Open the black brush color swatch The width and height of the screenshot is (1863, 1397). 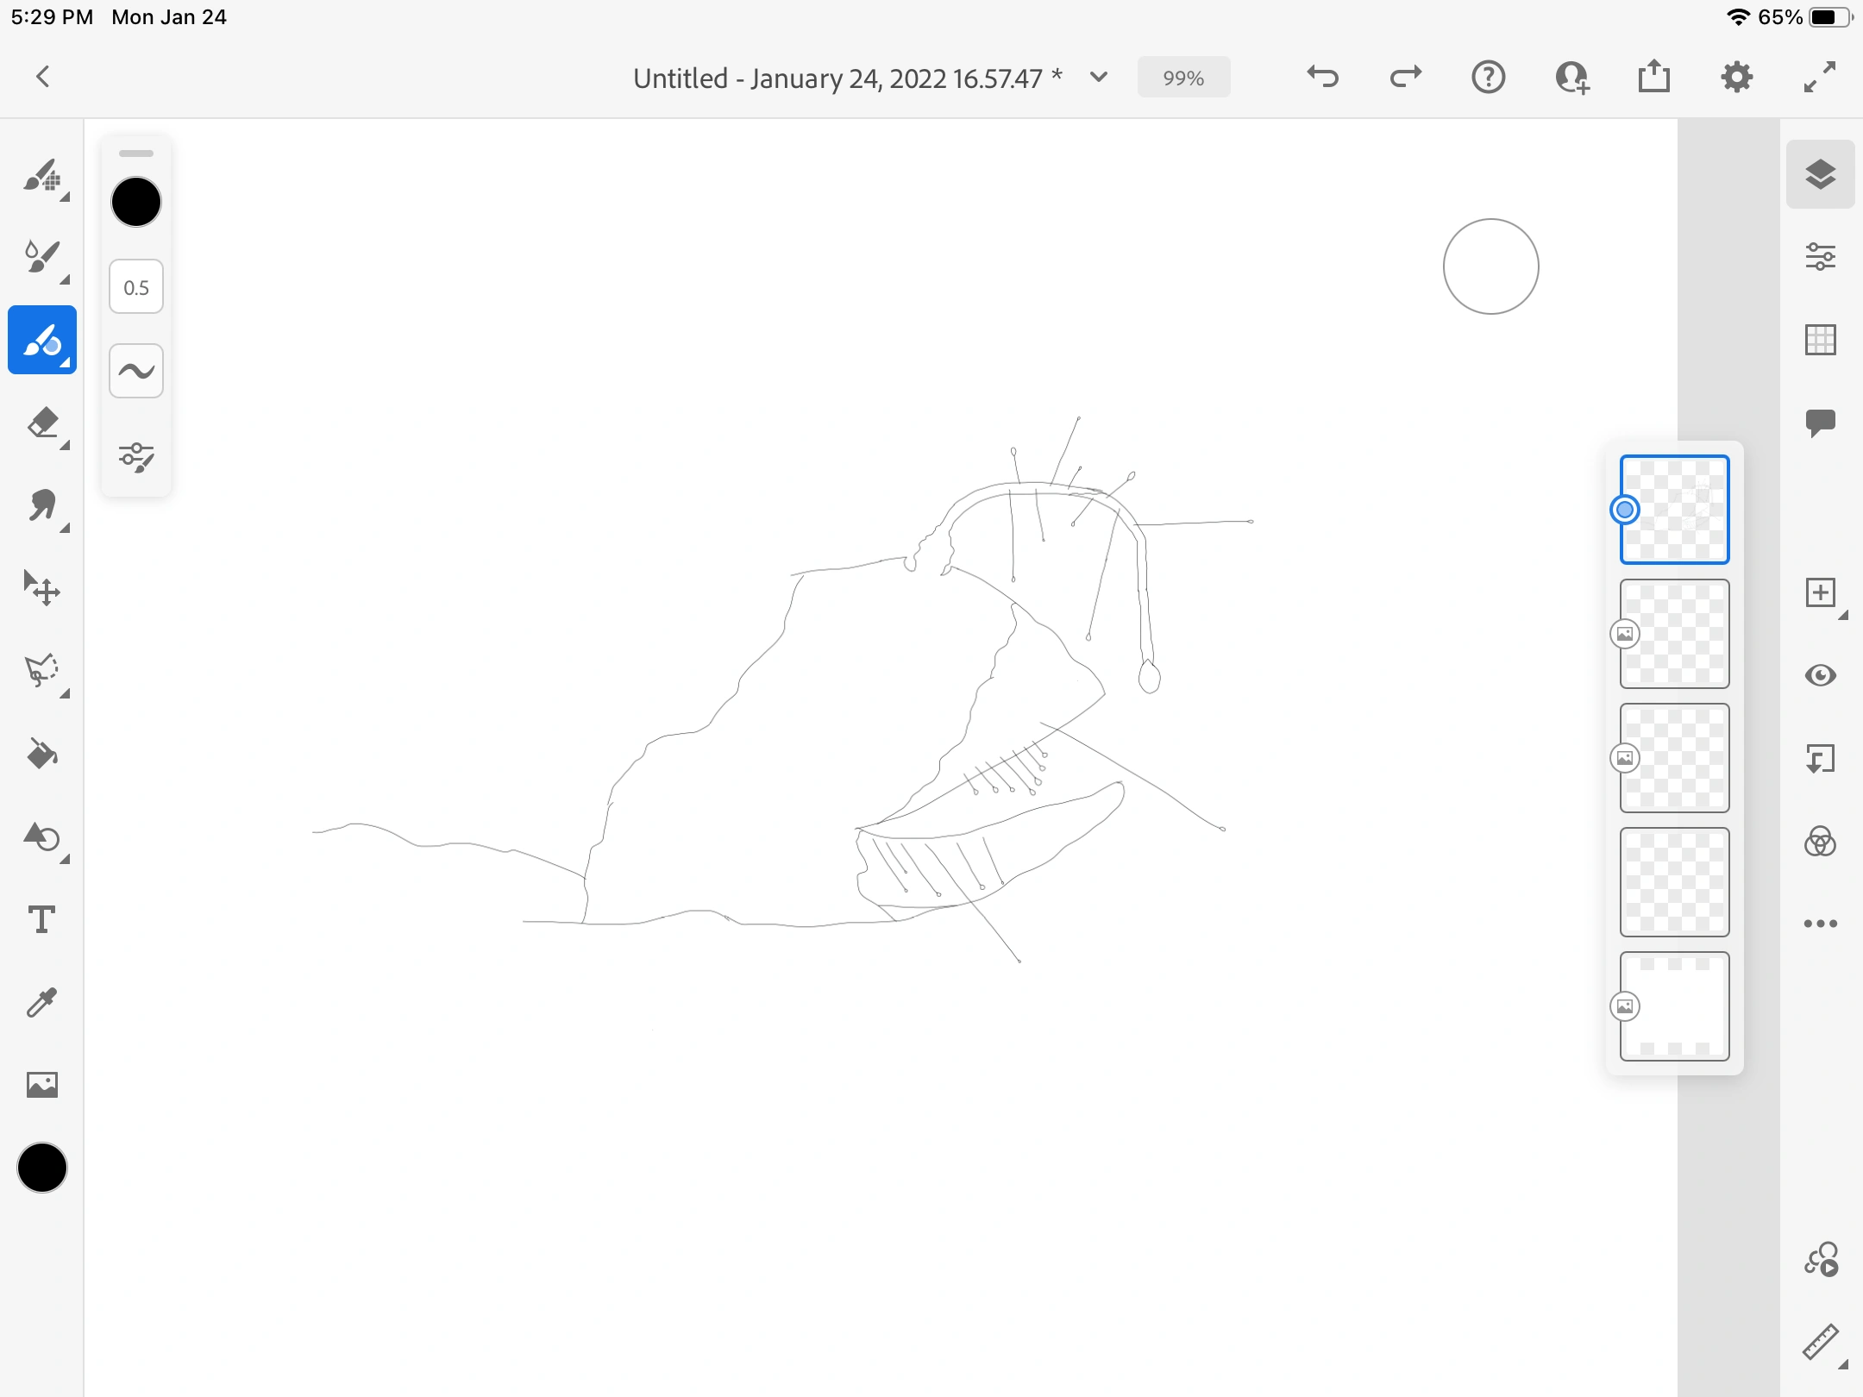tap(136, 203)
